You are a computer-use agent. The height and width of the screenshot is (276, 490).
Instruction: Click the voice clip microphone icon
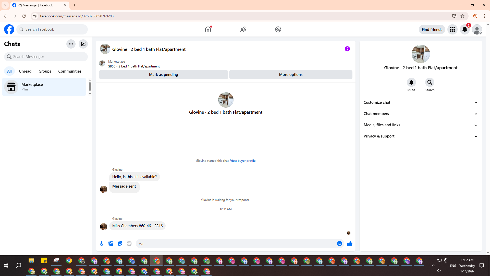[x=102, y=244]
